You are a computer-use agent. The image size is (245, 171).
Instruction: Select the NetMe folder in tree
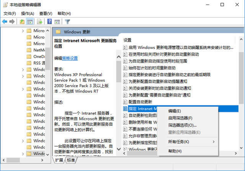point(39,50)
